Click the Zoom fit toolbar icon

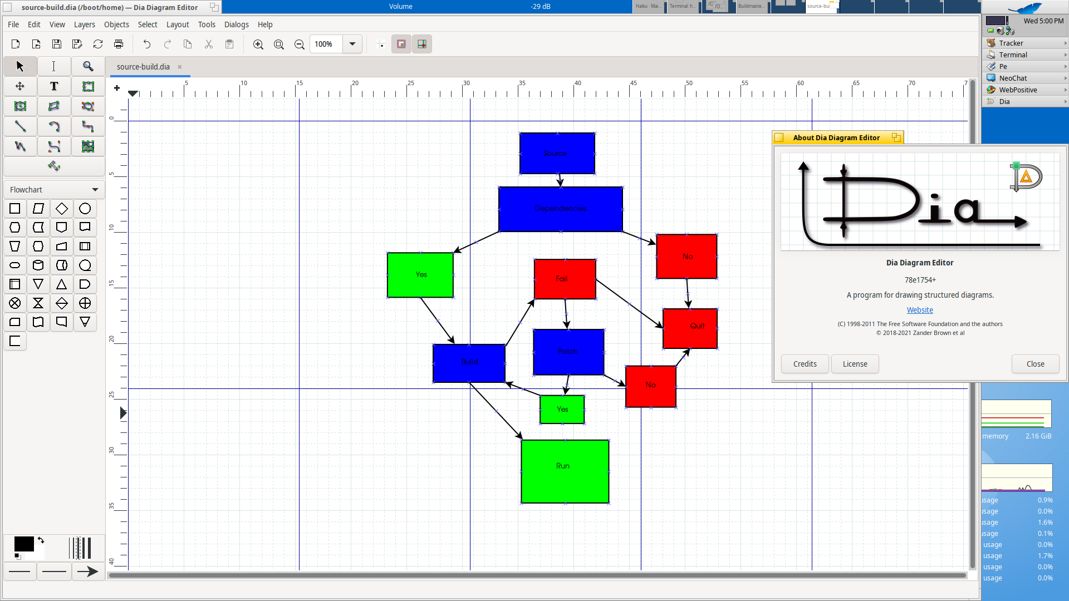[279, 44]
